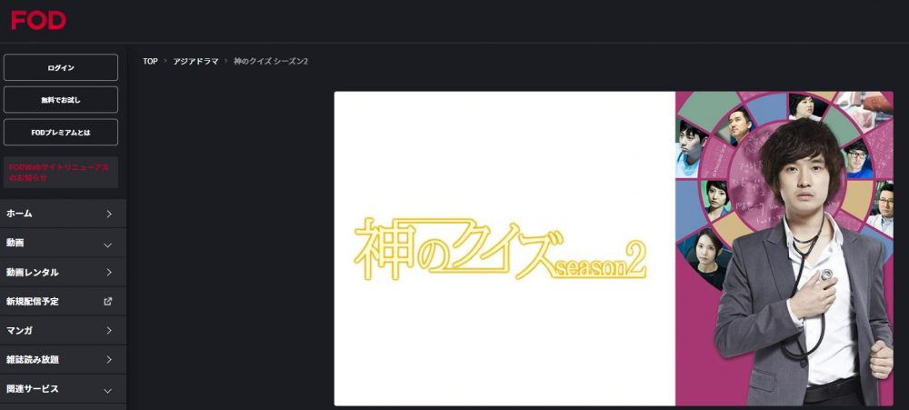The image size is (909, 410).
Task: Open 雑誌読み放題 in the sidebar
Action: pyautogui.click(x=63, y=360)
